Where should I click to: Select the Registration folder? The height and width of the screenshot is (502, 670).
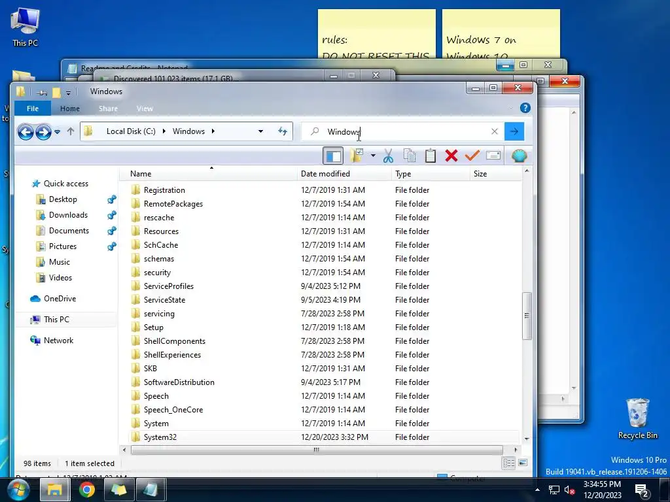[164, 190]
